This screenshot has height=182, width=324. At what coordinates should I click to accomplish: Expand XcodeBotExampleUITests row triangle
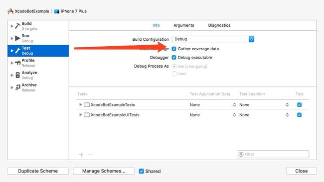[81, 114]
